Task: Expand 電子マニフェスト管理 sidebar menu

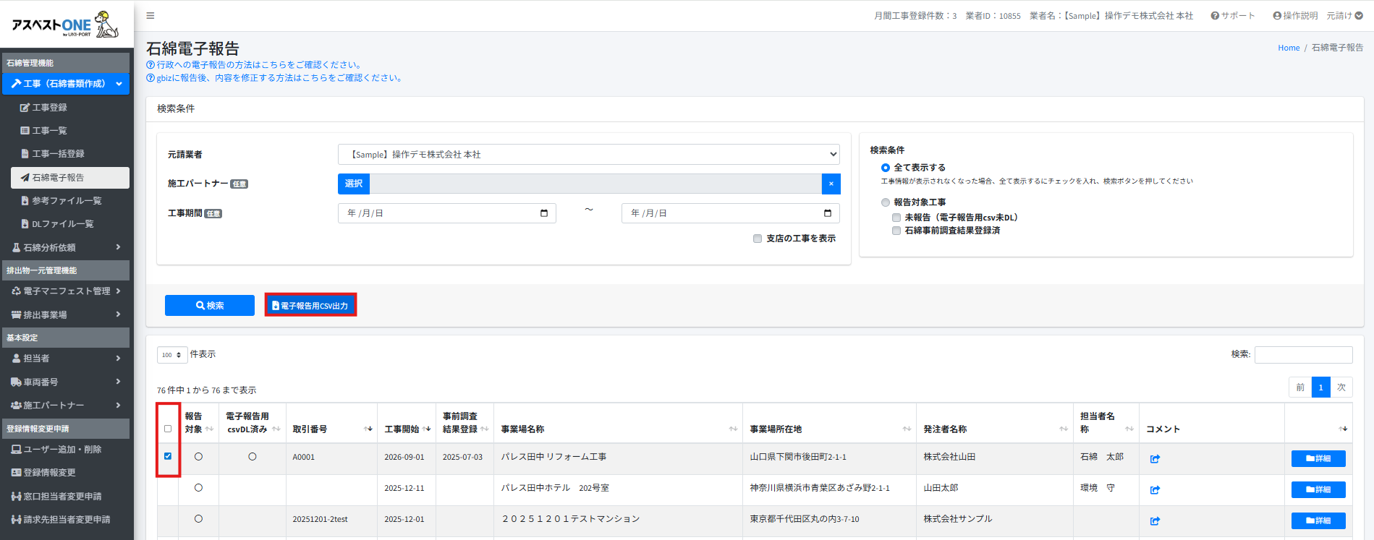Action: (x=66, y=291)
